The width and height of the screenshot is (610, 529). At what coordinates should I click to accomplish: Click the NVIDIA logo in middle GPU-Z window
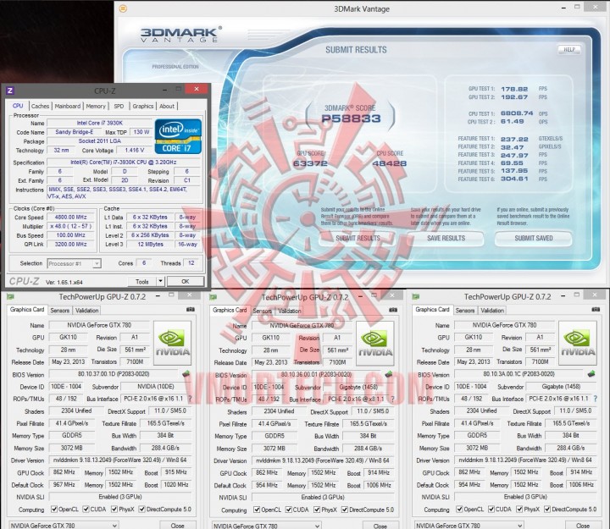375,343
